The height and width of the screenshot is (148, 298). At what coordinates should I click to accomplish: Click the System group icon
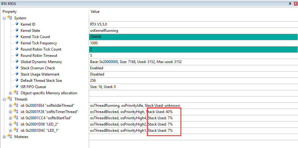click(x=10, y=18)
